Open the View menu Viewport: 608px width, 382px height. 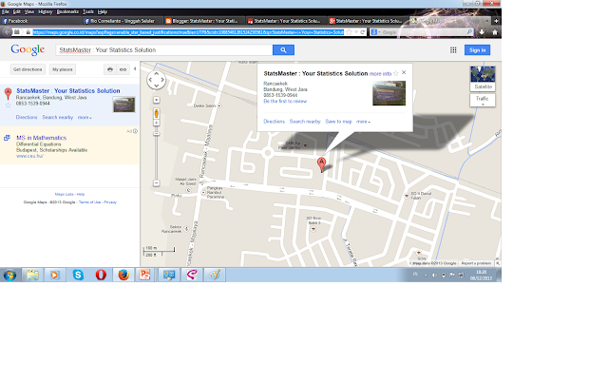point(29,11)
